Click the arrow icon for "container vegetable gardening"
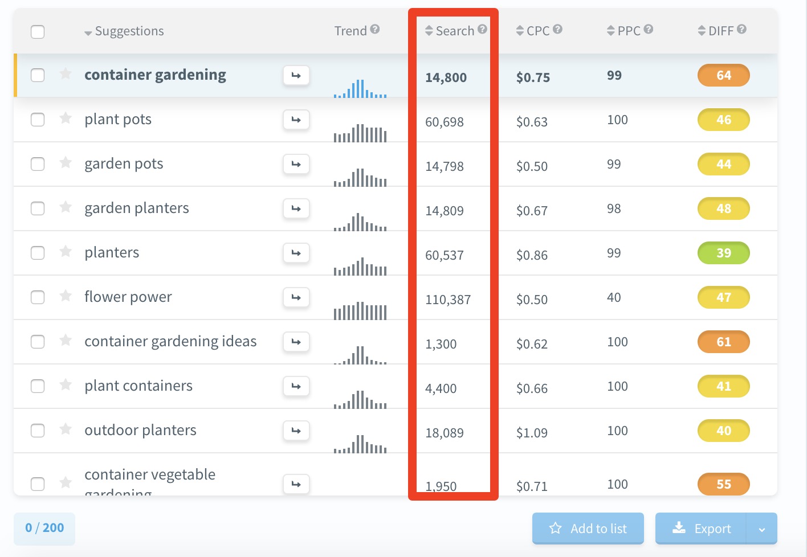This screenshot has width=807, height=557. coord(296,484)
